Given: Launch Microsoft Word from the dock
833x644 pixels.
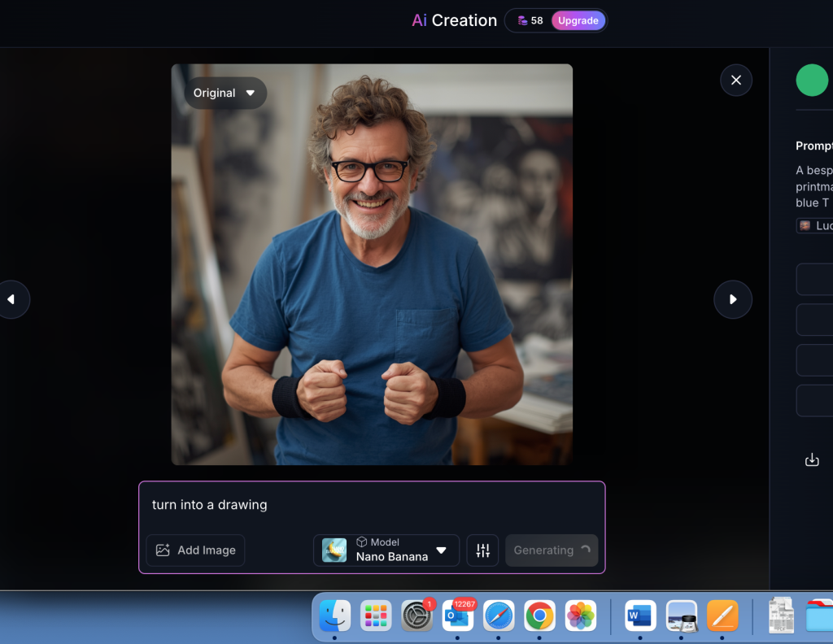Looking at the screenshot, I should click(640, 616).
